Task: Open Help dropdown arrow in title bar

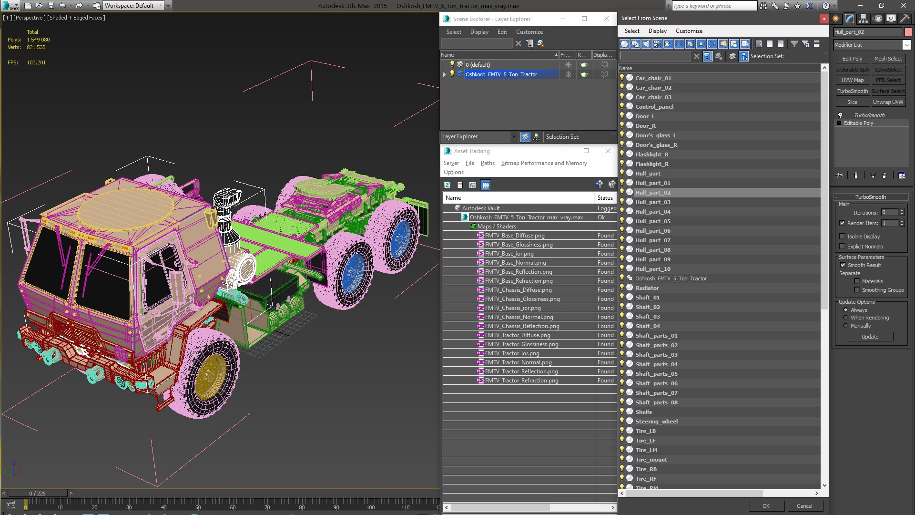Action: click(834, 6)
